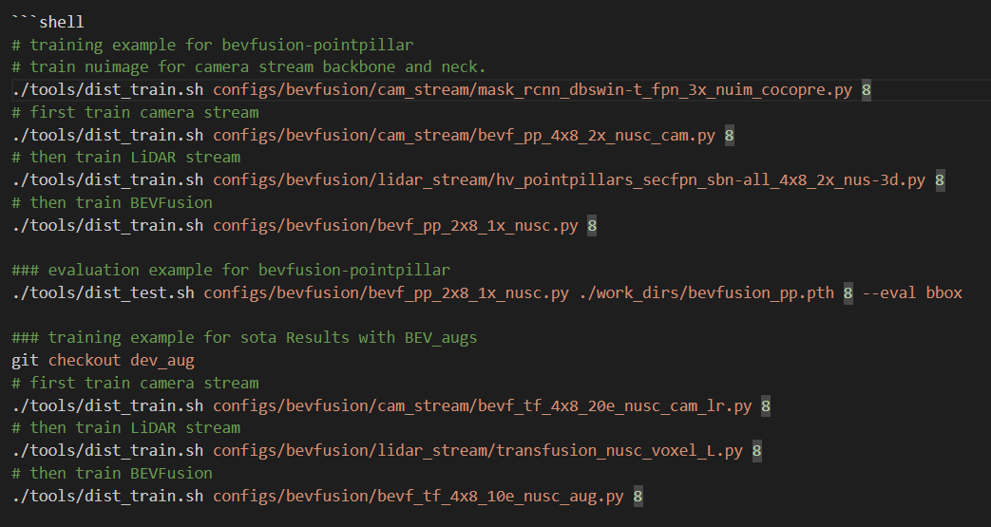Click the ./tools/dist_test.sh command
This screenshot has height=527, width=991.
(x=103, y=292)
